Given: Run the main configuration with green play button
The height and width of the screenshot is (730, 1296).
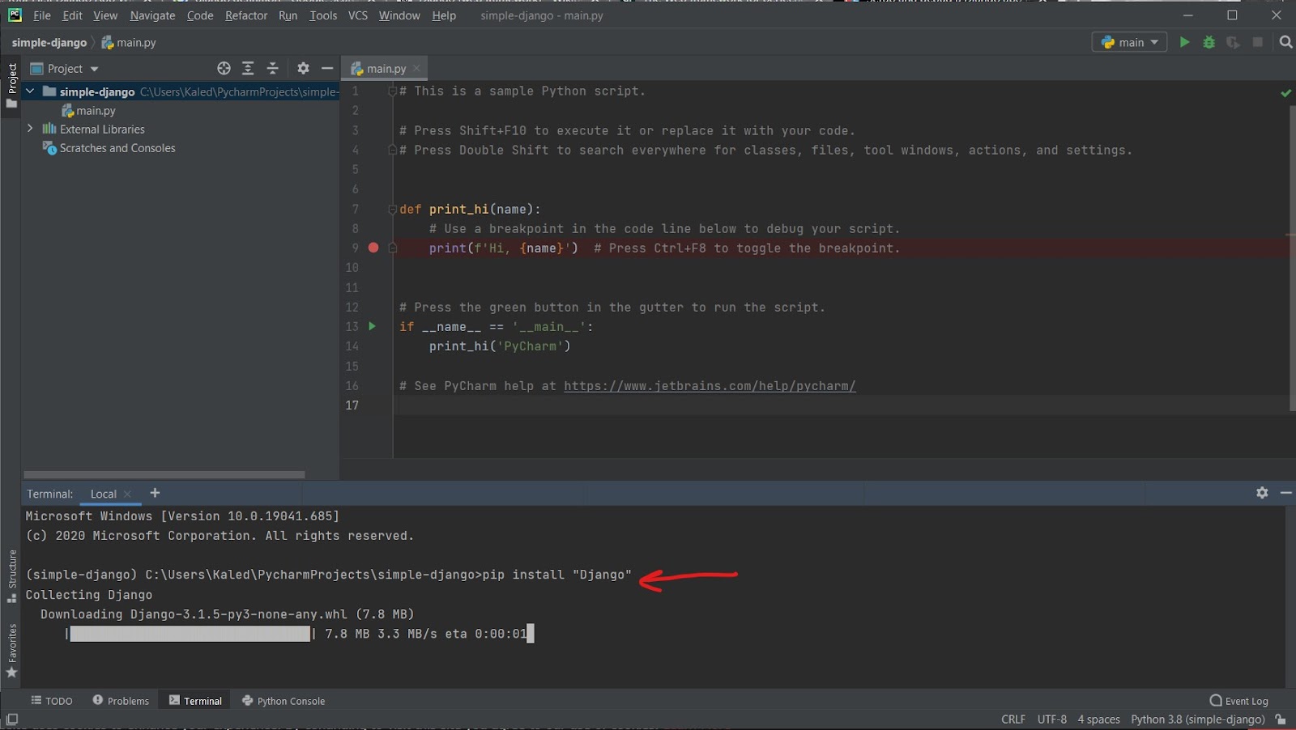Looking at the screenshot, I should tap(1184, 42).
